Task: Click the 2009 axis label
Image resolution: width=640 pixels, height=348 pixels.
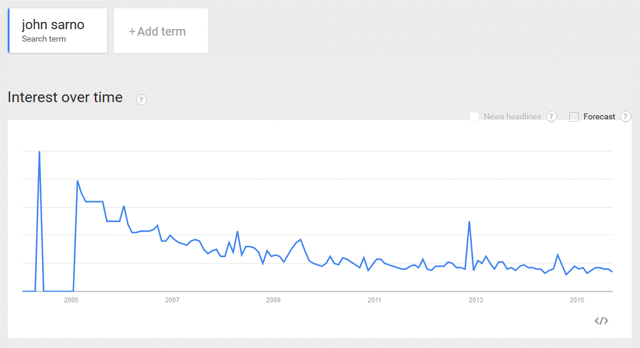Action: tap(273, 300)
